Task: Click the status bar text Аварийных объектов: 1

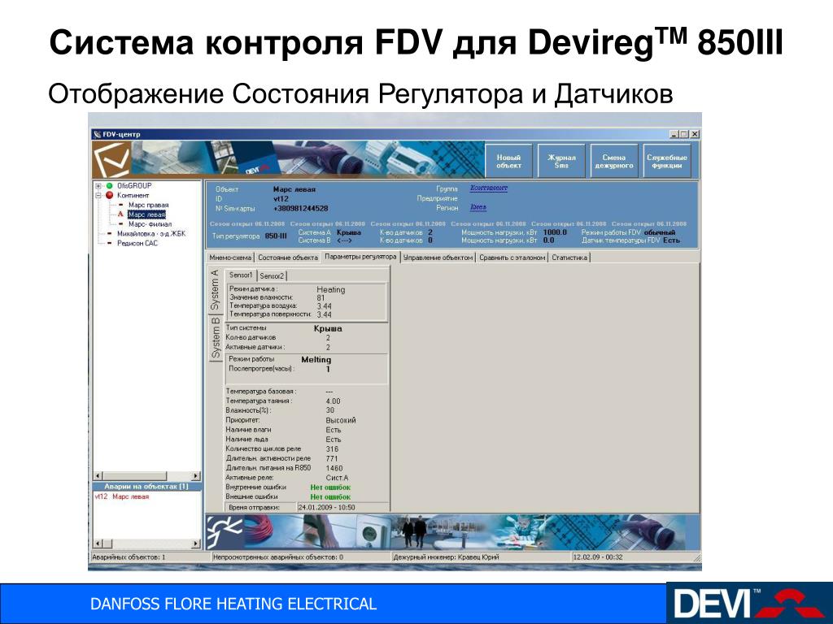Action: [x=129, y=557]
